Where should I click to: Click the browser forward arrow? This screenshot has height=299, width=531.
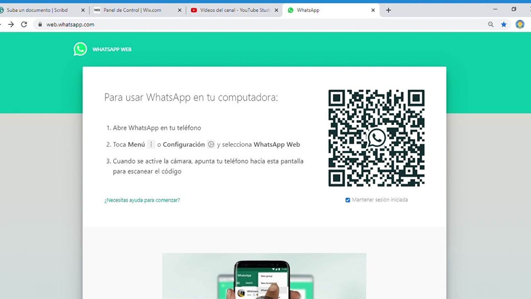[11, 25]
